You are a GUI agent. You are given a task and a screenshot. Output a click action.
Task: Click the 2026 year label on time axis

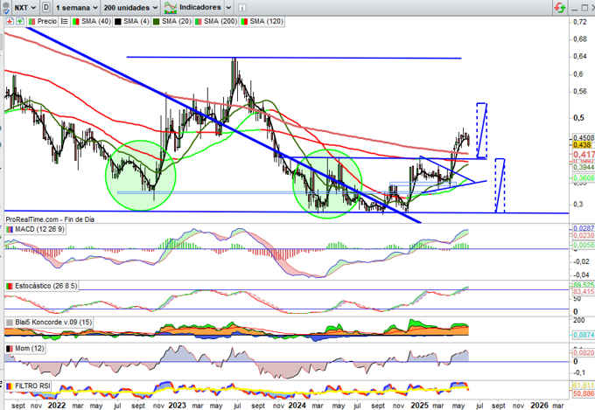pyautogui.click(x=539, y=405)
